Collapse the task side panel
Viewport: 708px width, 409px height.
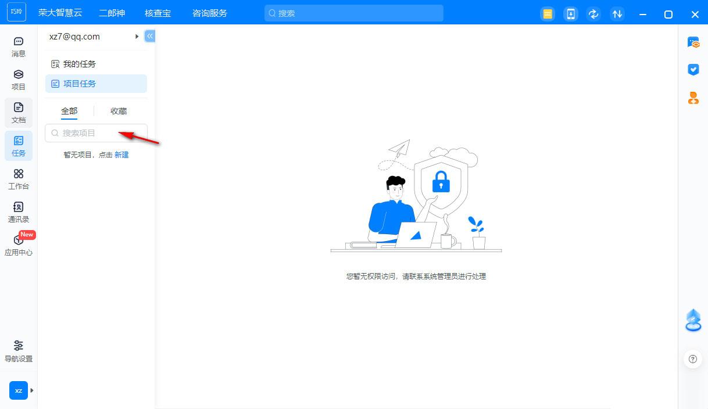pyautogui.click(x=150, y=36)
